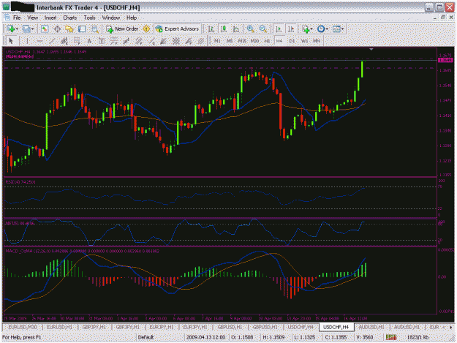This screenshot has width=457, height=343.
Task: Open the chart Templates icon
Action: pos(336,29)
